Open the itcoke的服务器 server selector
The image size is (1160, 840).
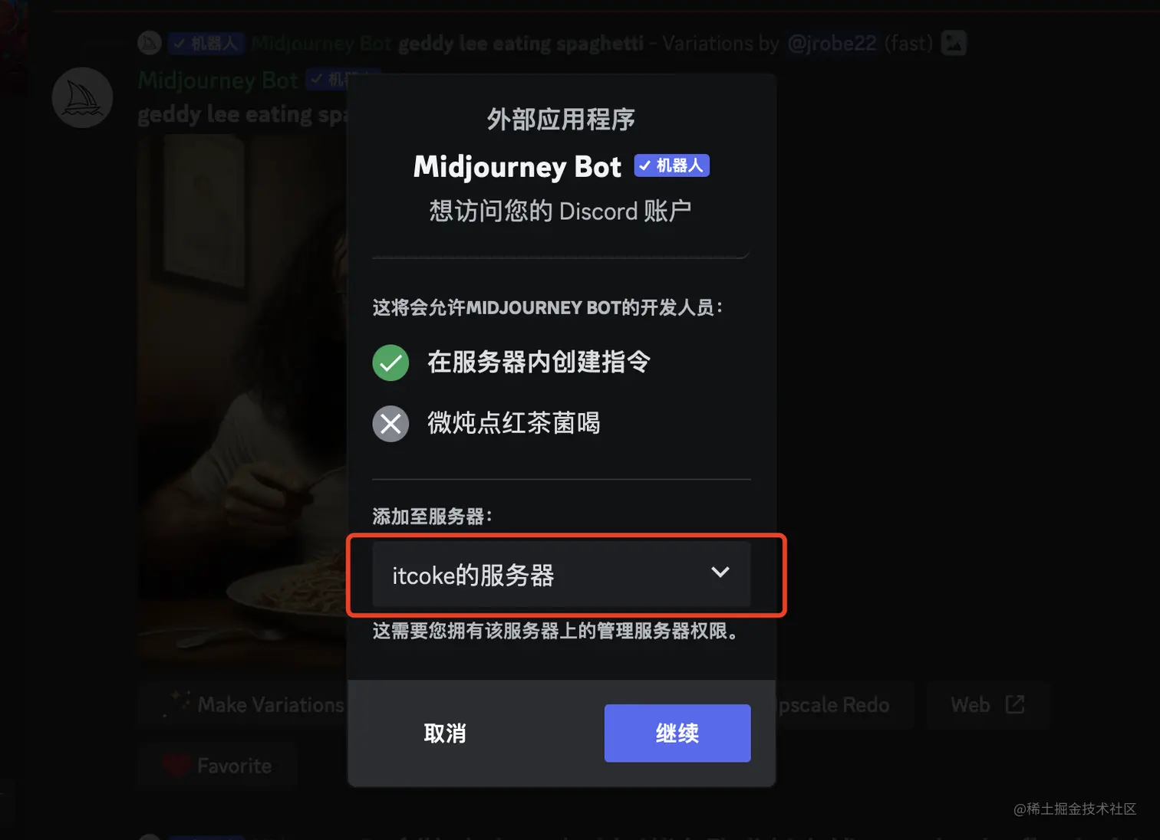click(x=561, y=574)
